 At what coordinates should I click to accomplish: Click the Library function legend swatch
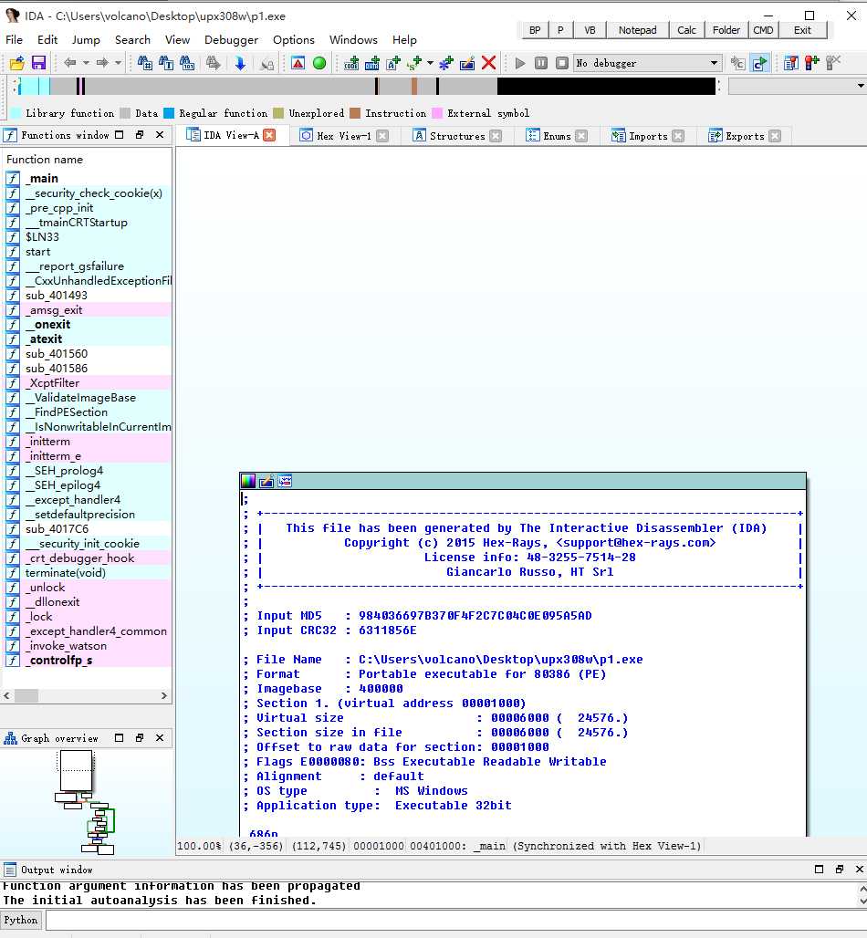(x=16, y=113)
